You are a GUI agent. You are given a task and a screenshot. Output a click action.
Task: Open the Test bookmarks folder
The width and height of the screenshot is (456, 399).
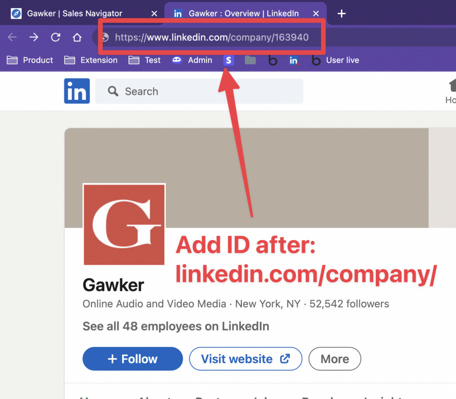coord(144,60)
